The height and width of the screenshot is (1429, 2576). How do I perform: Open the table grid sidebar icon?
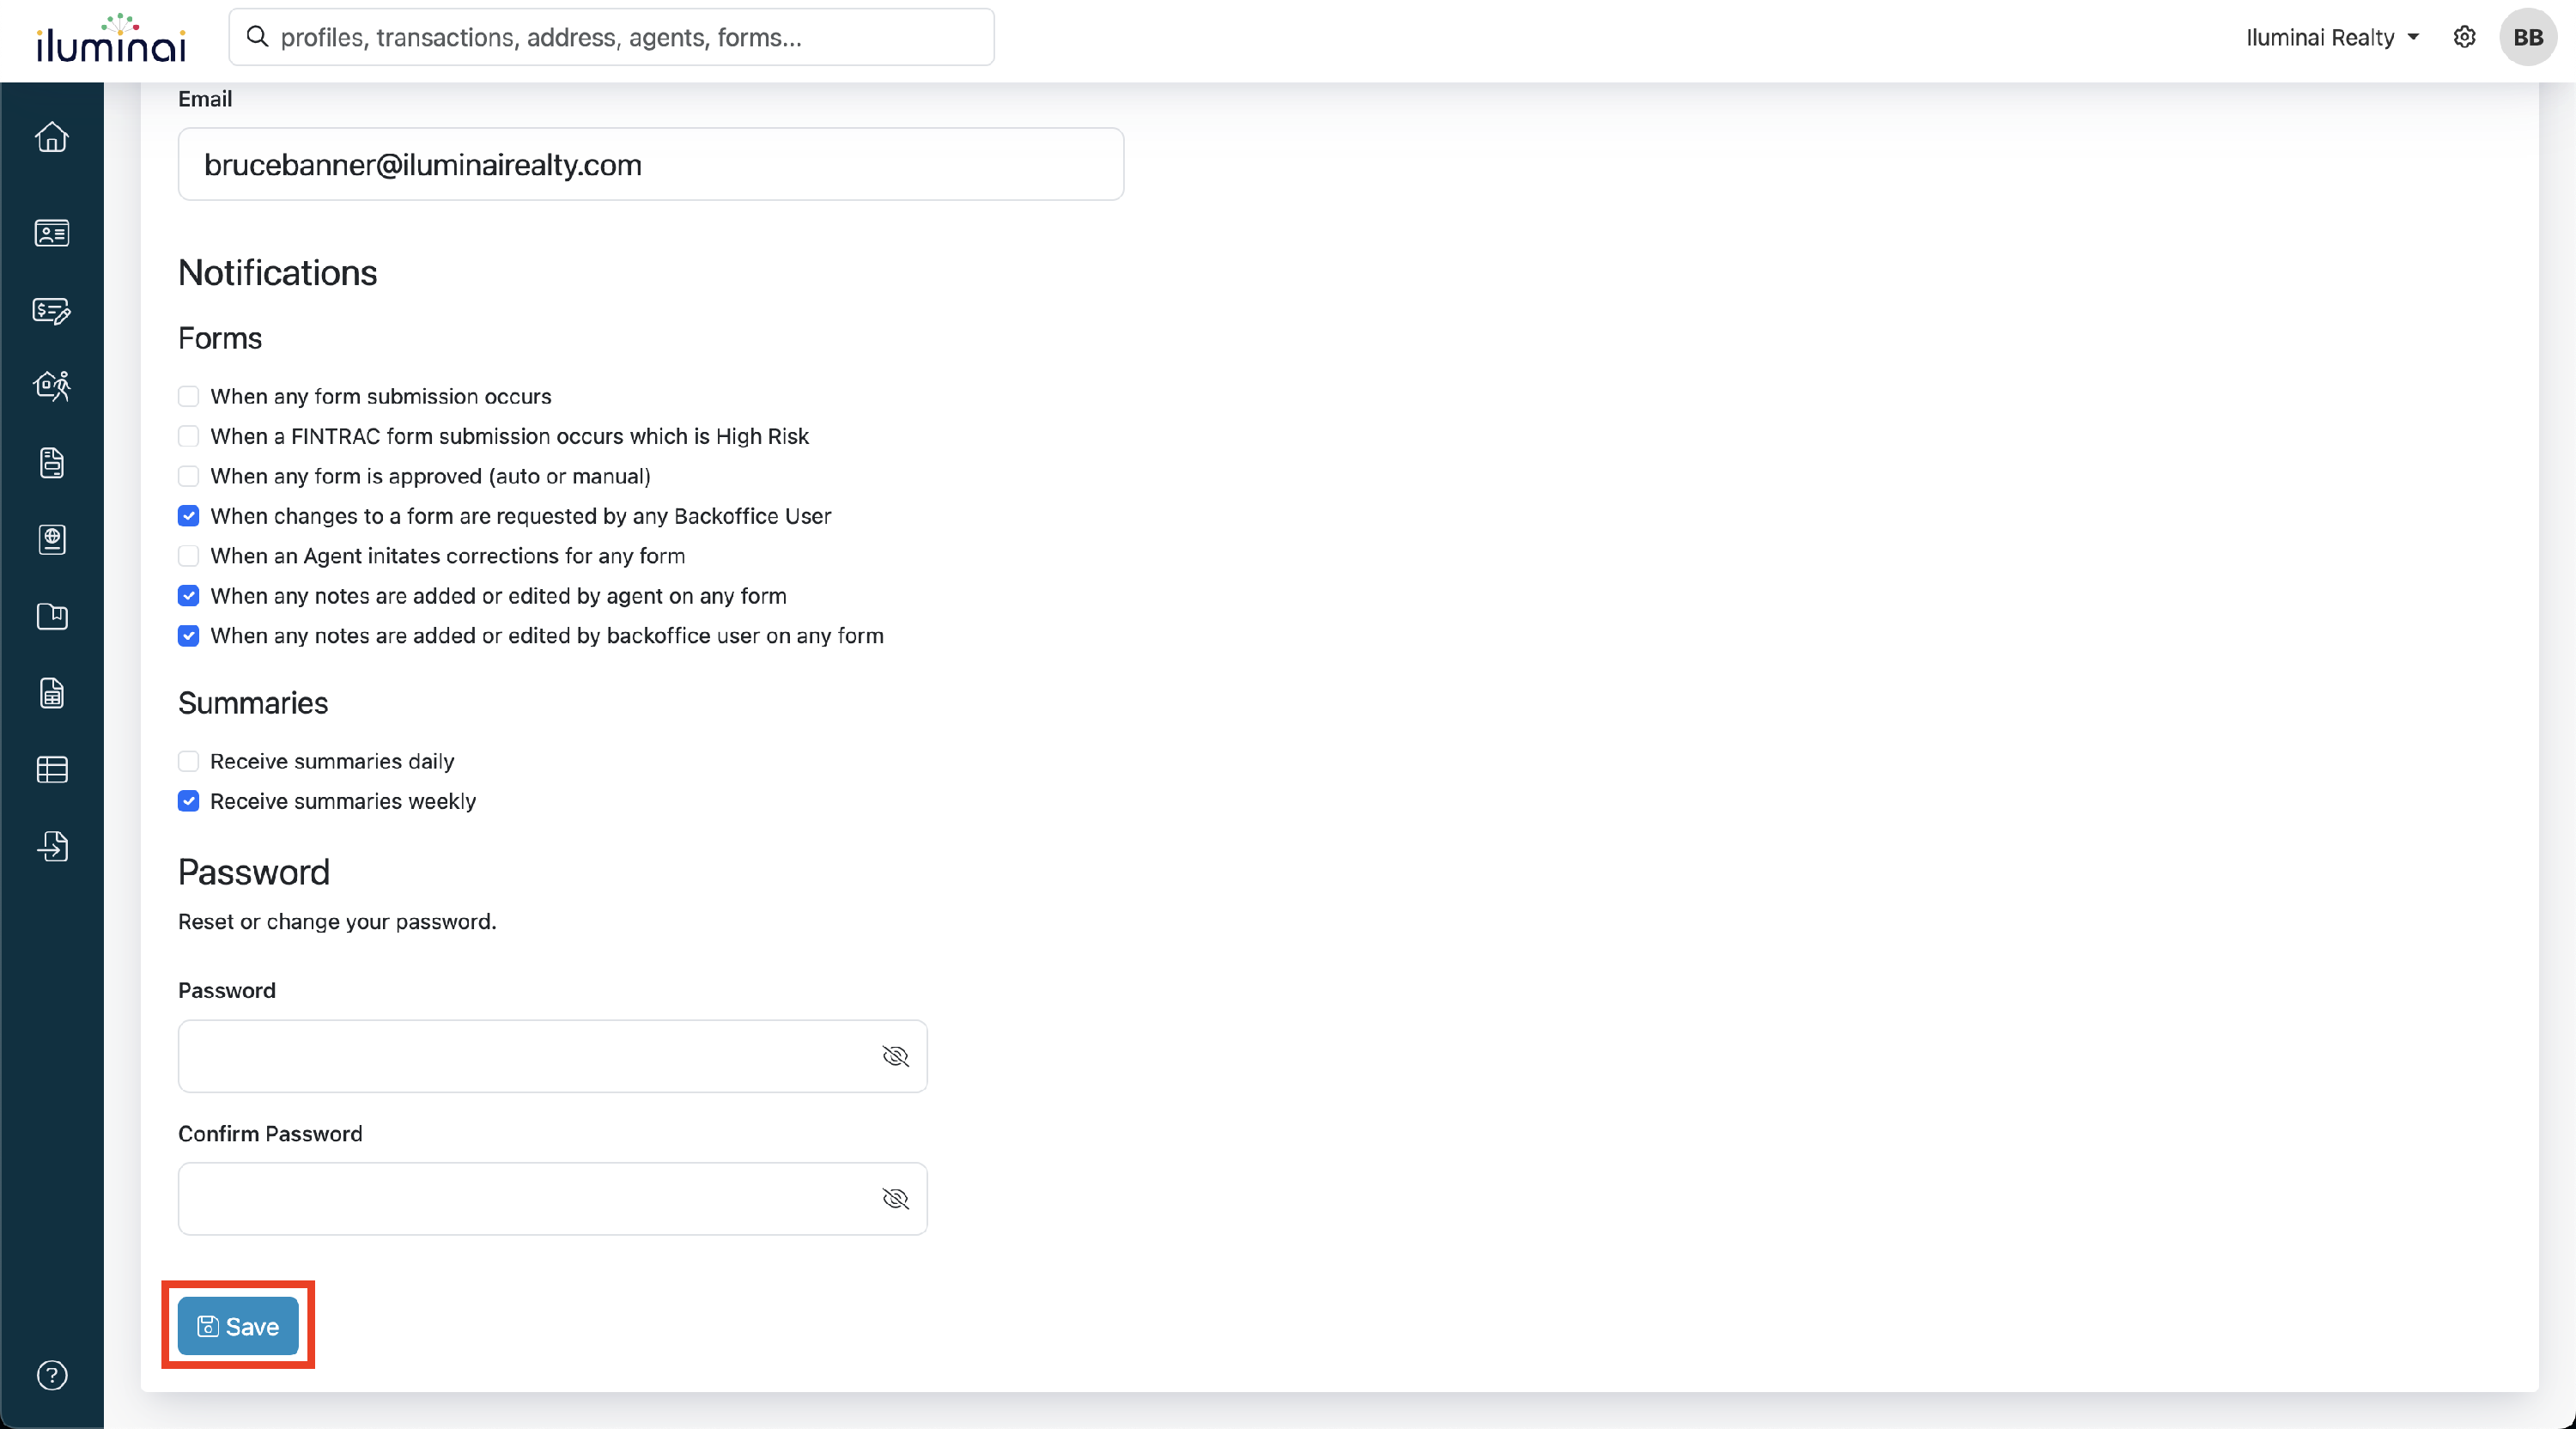[x=52, y=770]
